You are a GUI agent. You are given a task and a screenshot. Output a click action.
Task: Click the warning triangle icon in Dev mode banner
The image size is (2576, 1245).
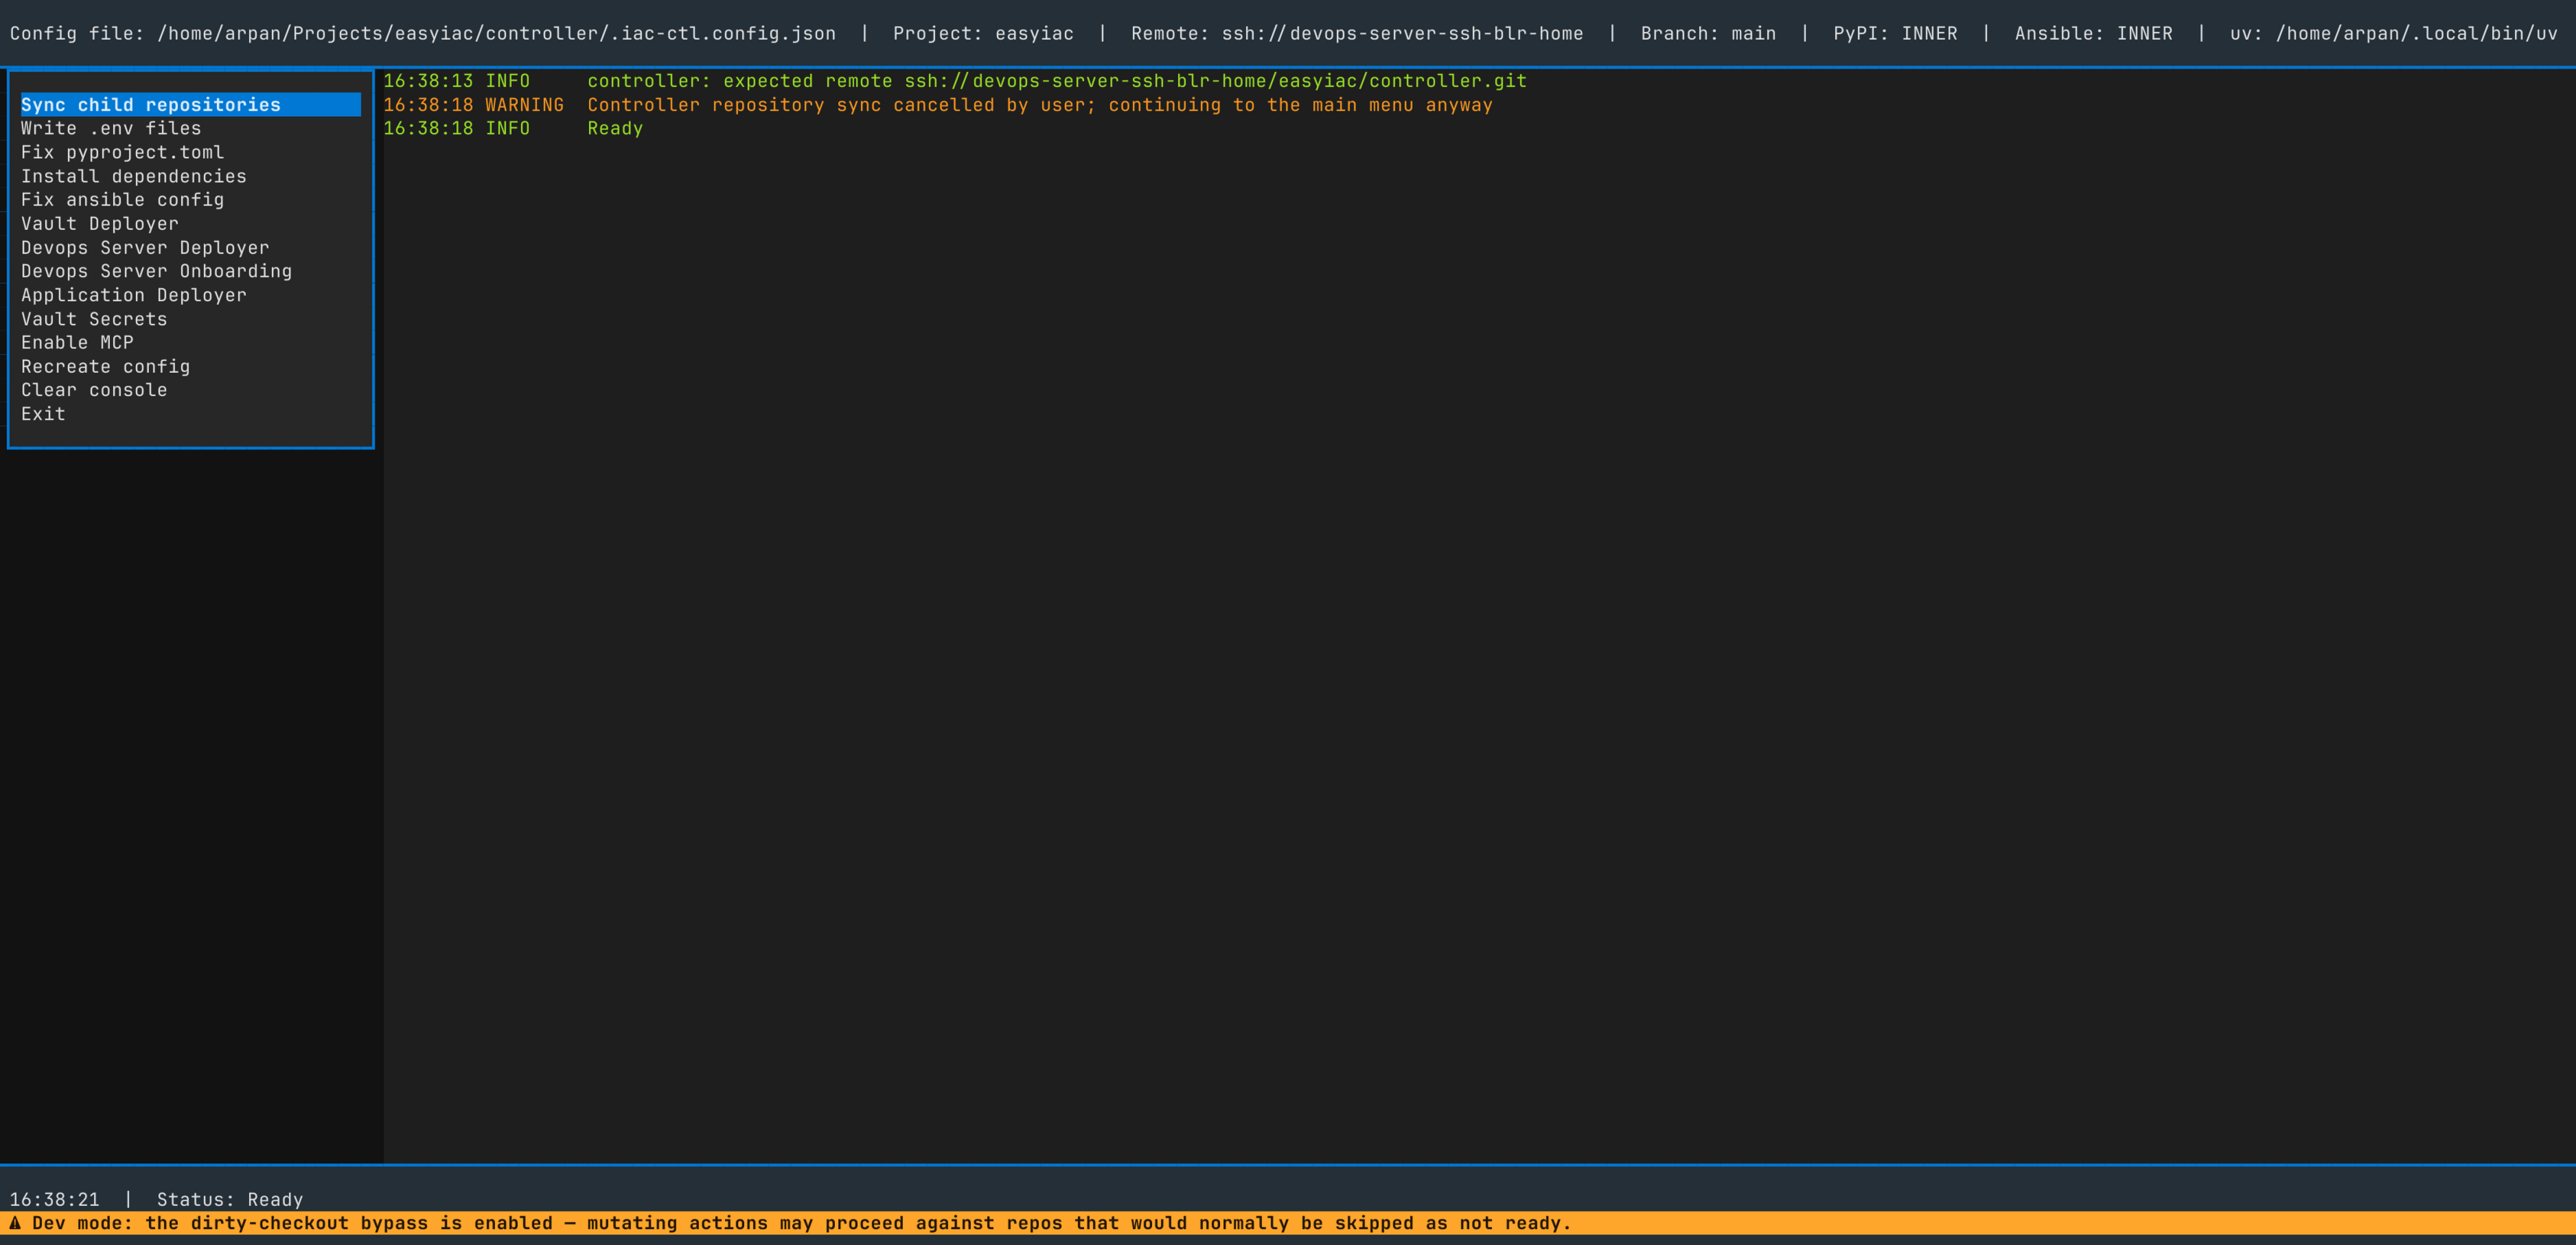tap(15, 1223)
